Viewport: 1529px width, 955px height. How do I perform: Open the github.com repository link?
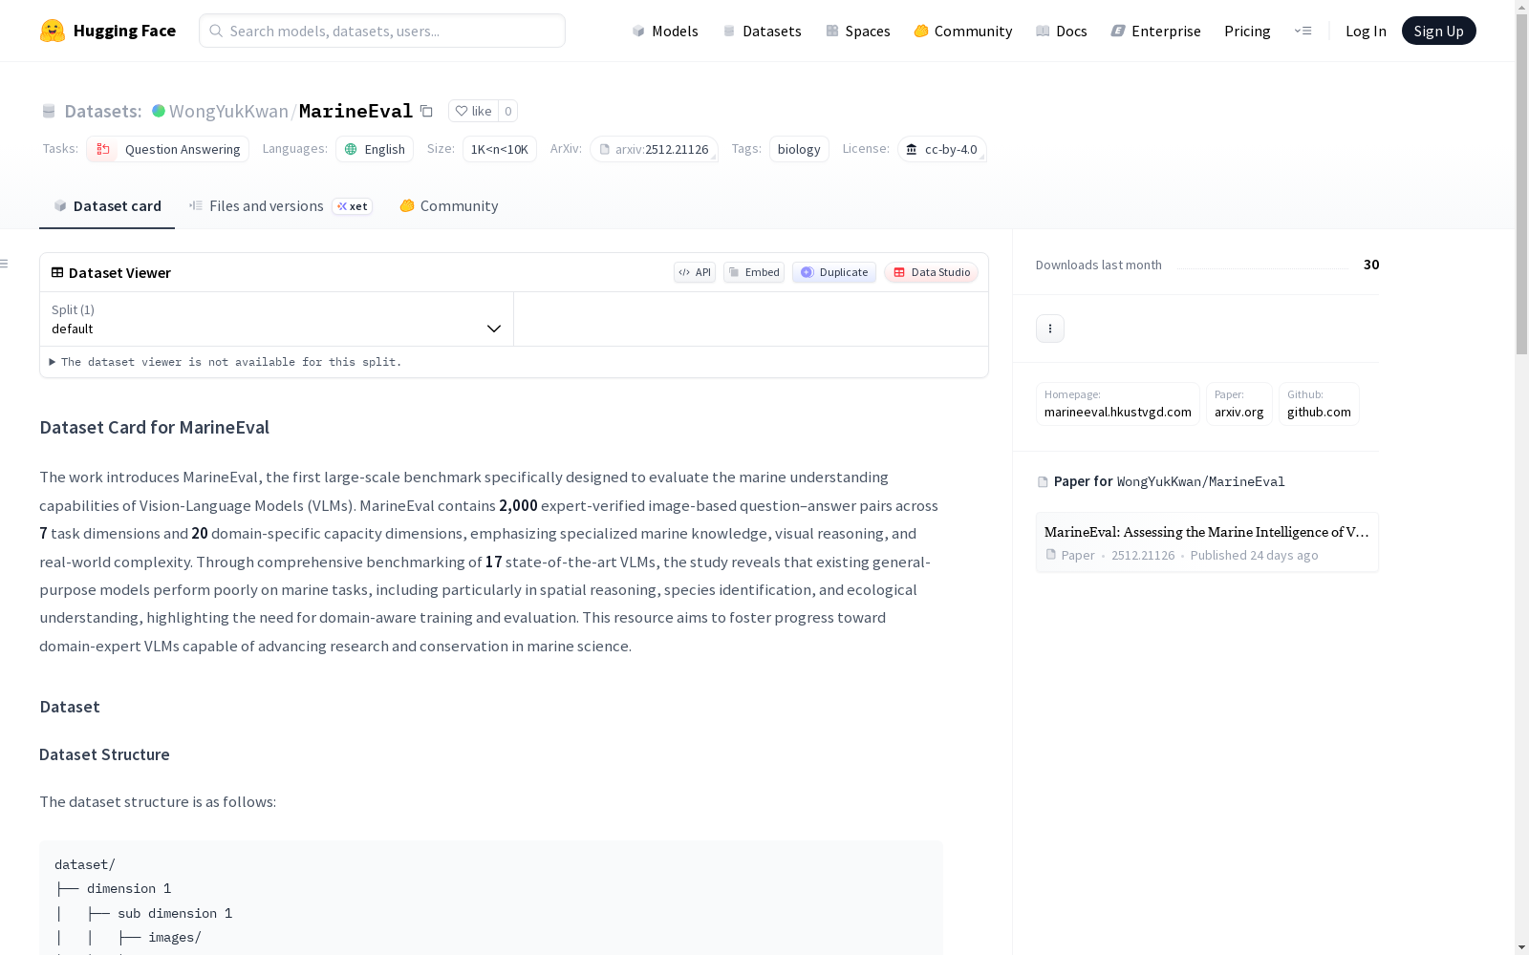1319,404
